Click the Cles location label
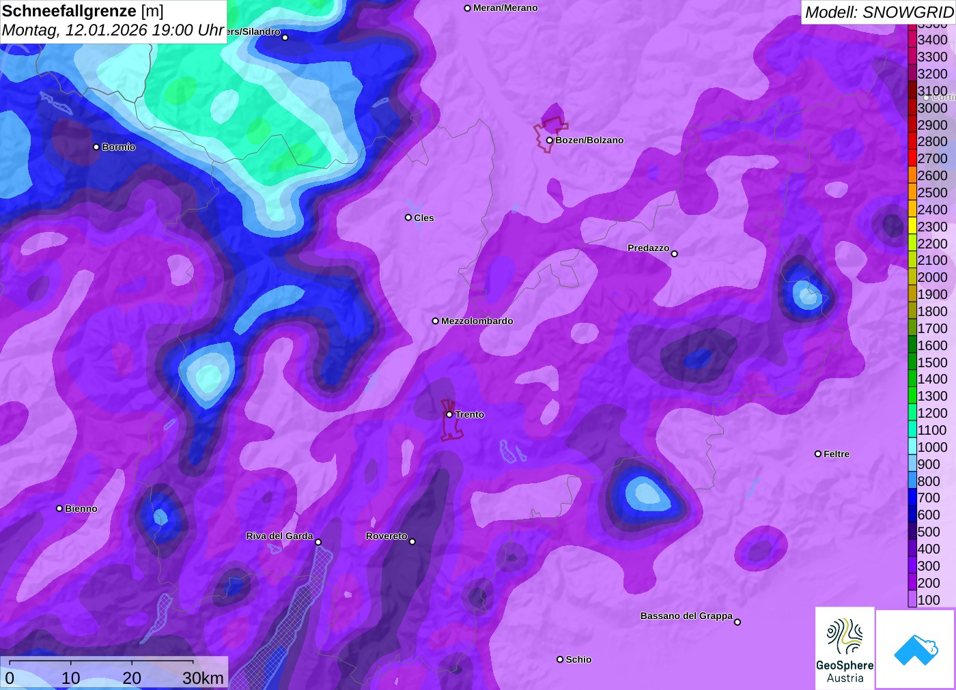This screenshot has width=956, height=690. [424, 218]
